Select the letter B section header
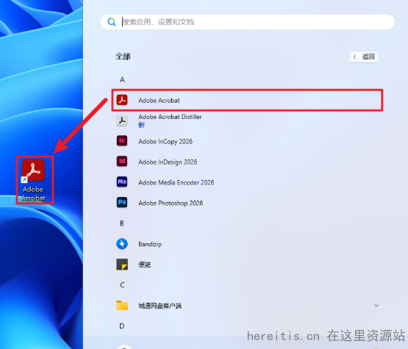 point(122,223)
